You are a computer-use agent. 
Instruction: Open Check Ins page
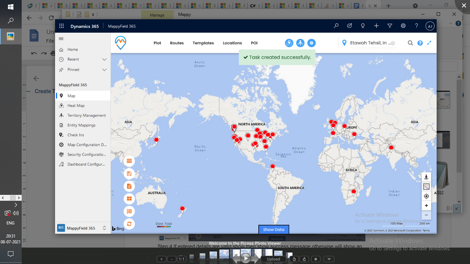[x=83, y=135]
